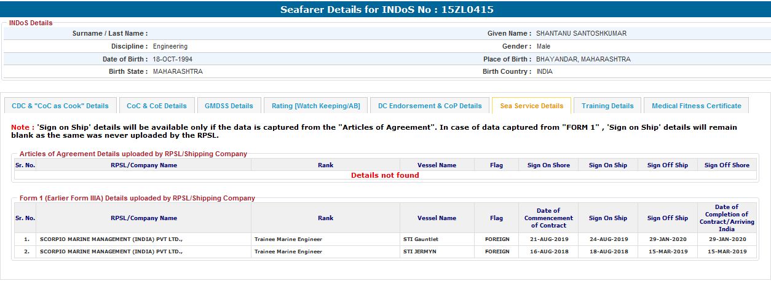Viewport: 771px width, 281px height.
Task: Switch to the CoC & CoE Details tab
Action: [x=156, y=106]
